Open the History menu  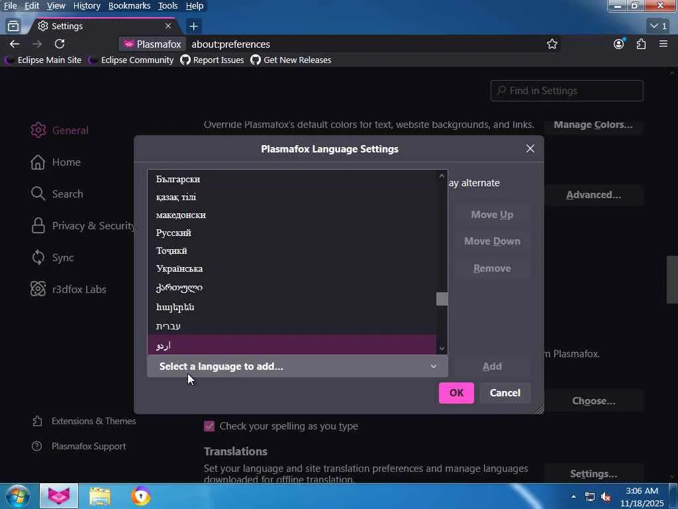[x=87, y=6]
